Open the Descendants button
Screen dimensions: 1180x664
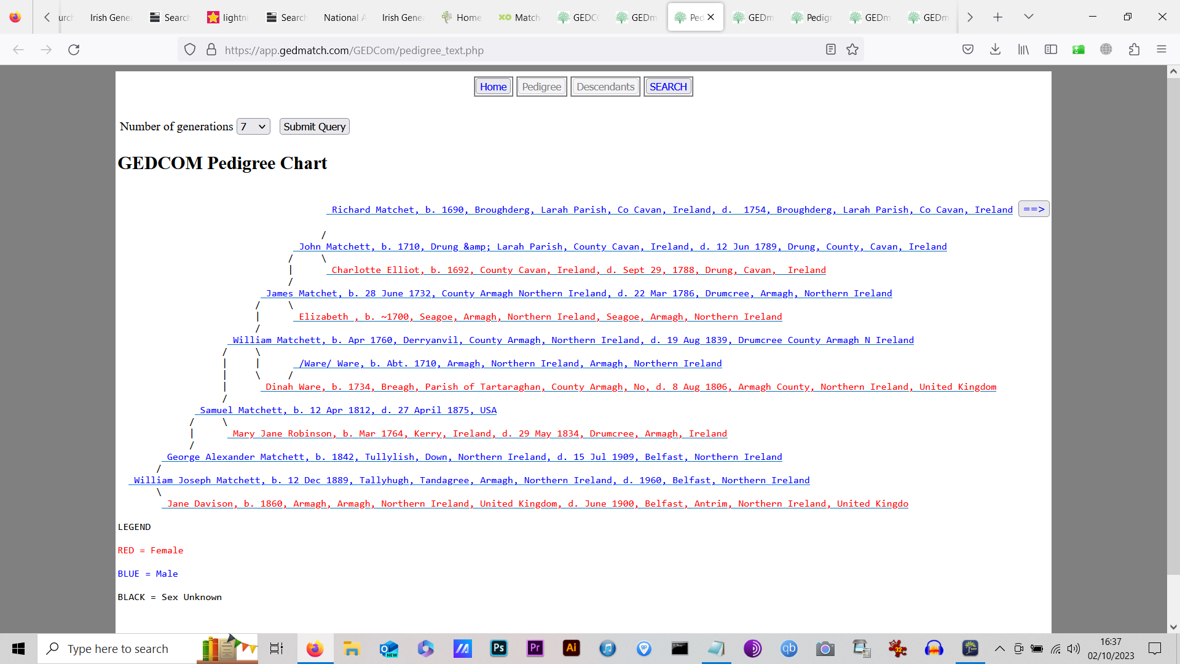pyautogui.click(x=605, y=87)
